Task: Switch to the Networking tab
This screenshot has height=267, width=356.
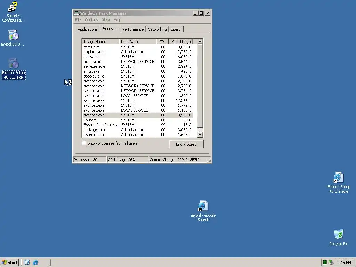Action: (x=157, y=29)
